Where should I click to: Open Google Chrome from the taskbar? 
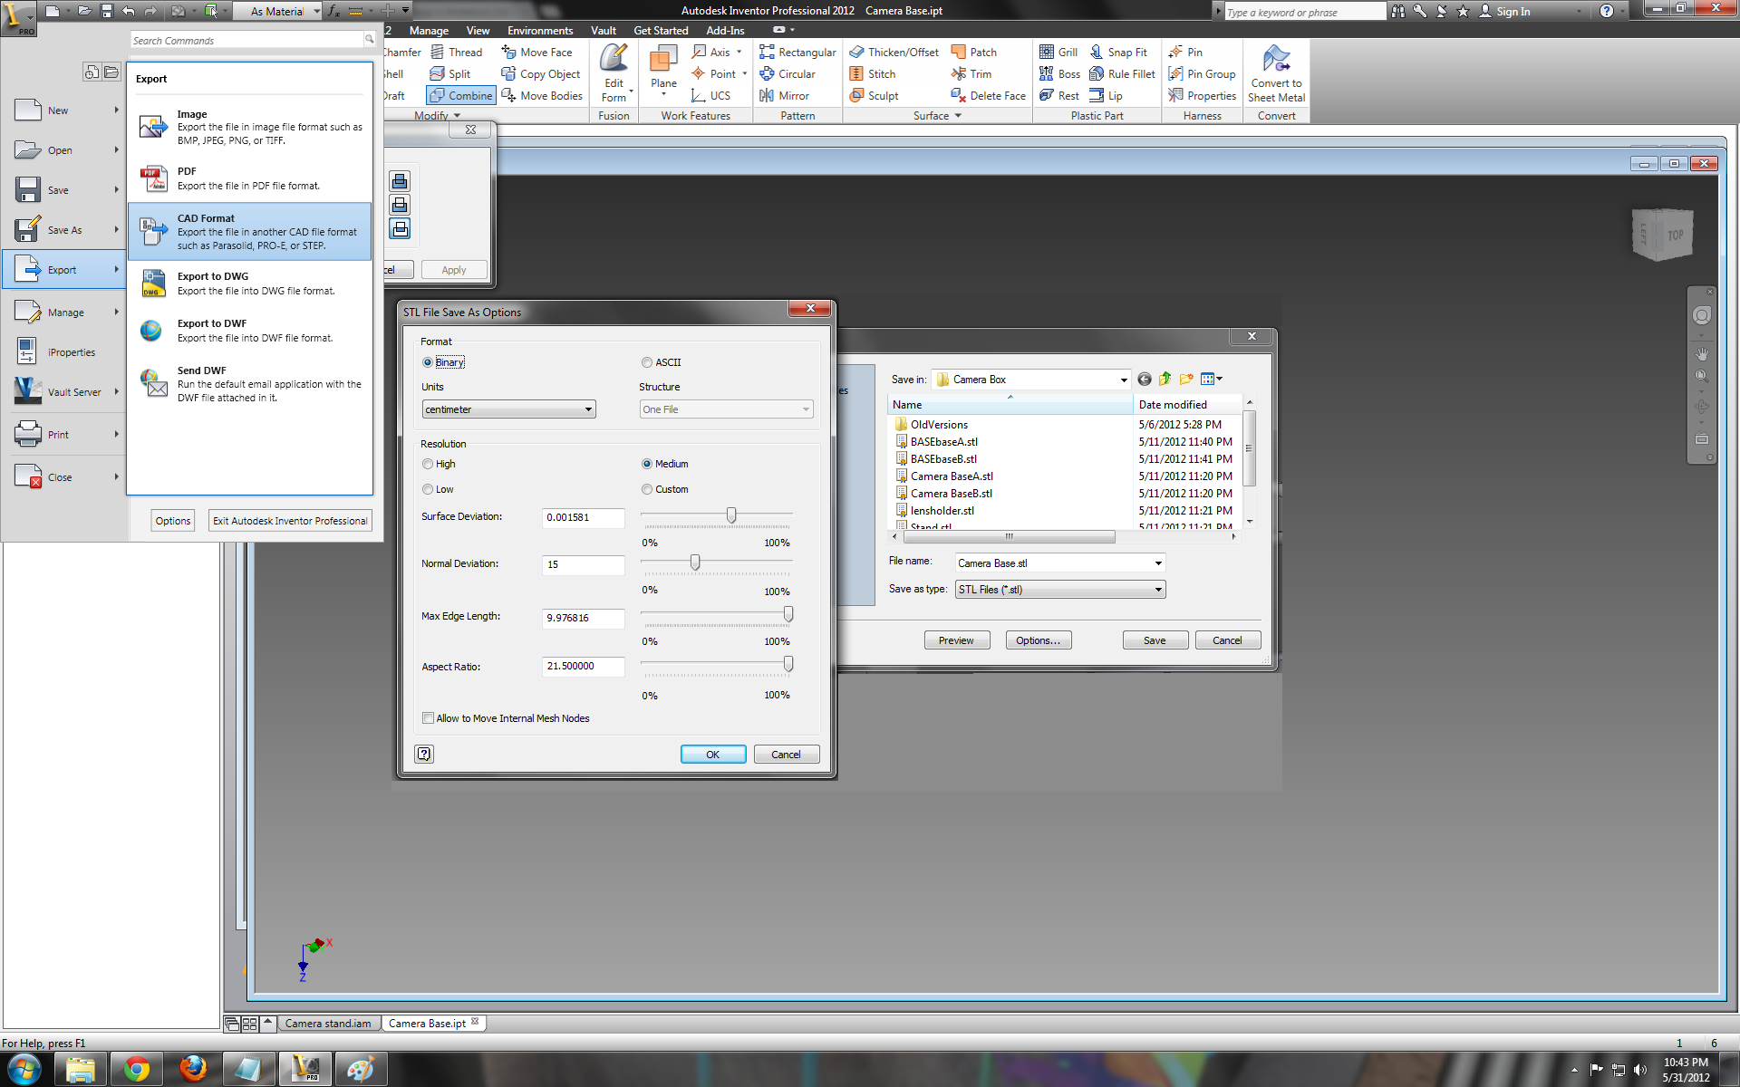[136, 1070]
